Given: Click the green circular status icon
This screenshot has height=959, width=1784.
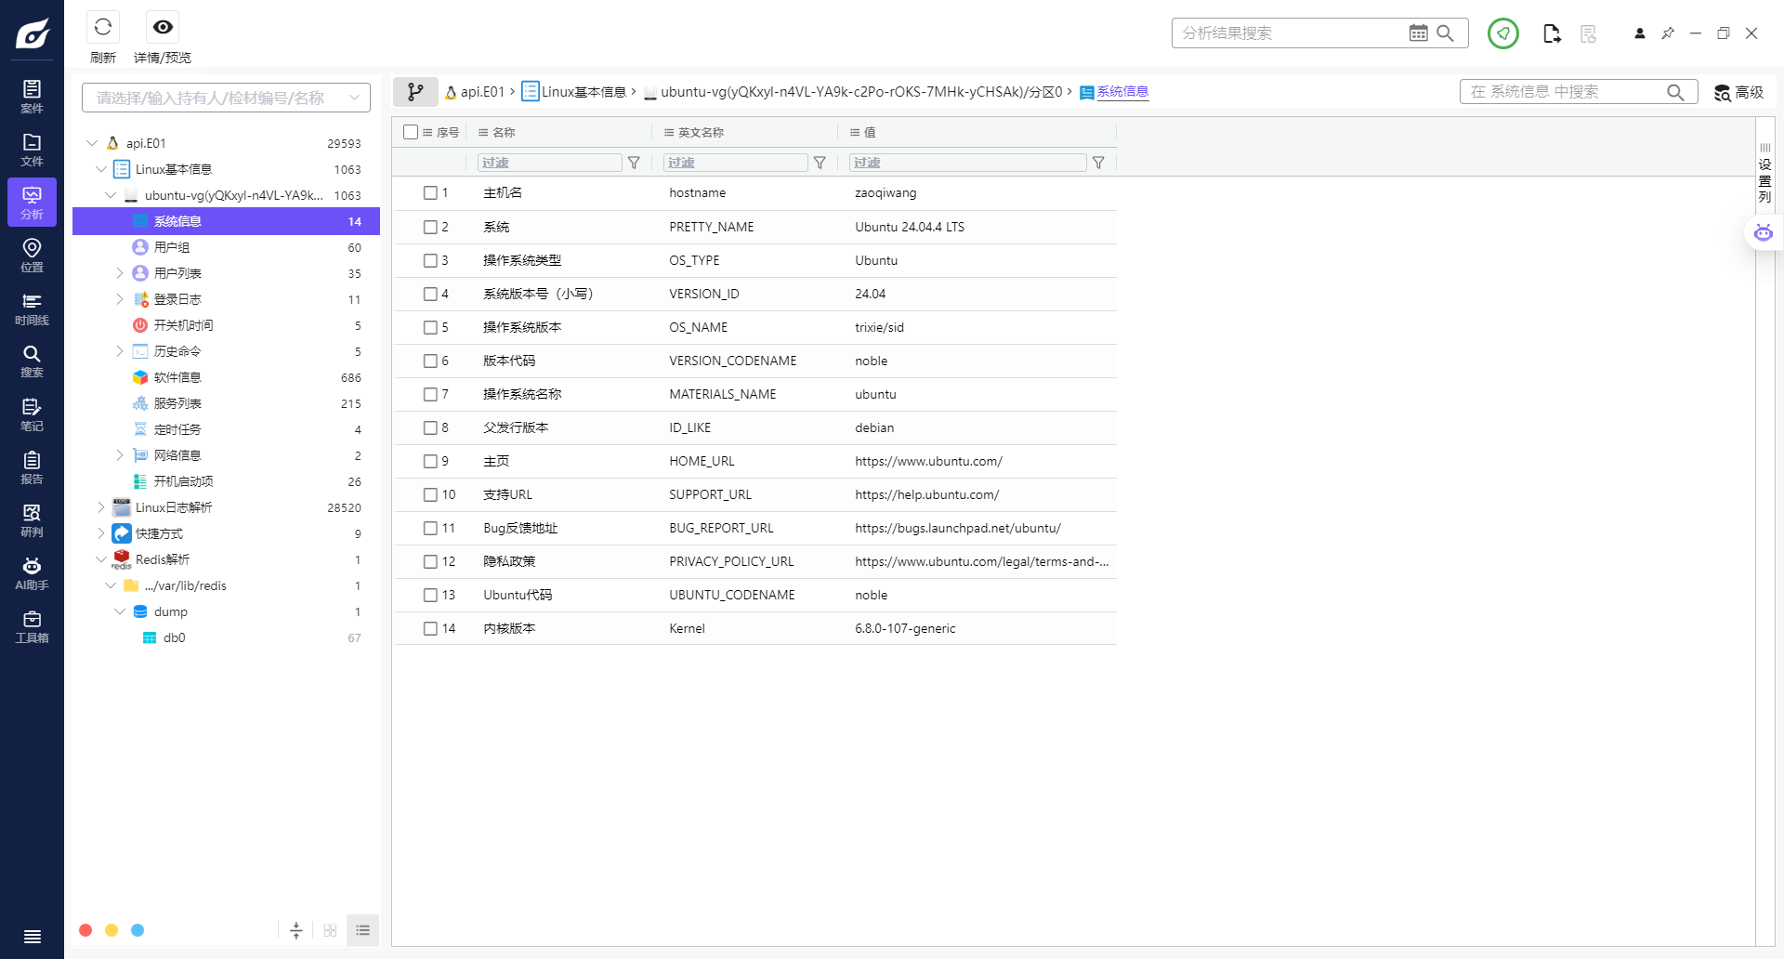Looking at the screenshot, I should (1502, 33).
